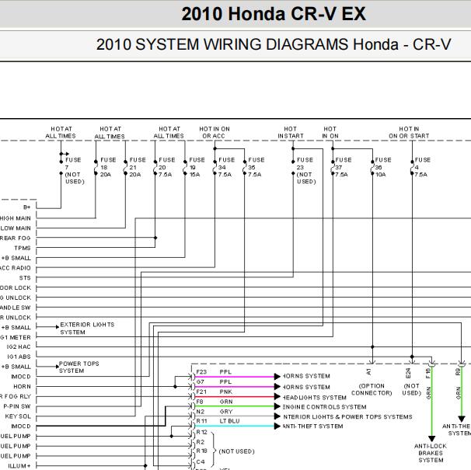Select connector pin 'R12'
Screen dimensions: 471x470
click(x=201, y=432)
